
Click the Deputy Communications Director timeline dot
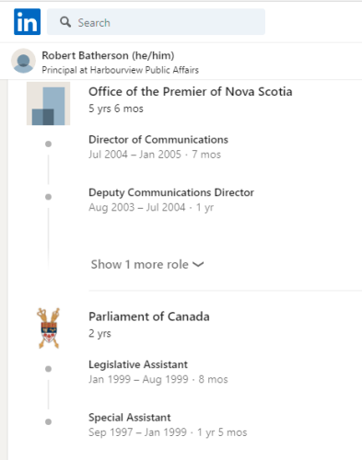click(48, 197)
